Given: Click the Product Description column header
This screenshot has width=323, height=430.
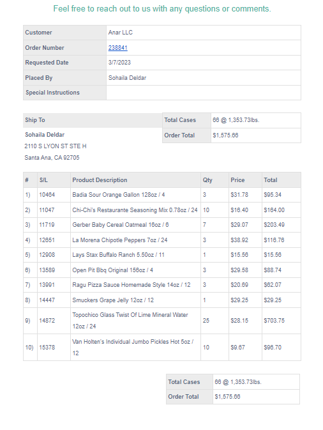Looking at the screenshot, I should (x=100, y=180).
